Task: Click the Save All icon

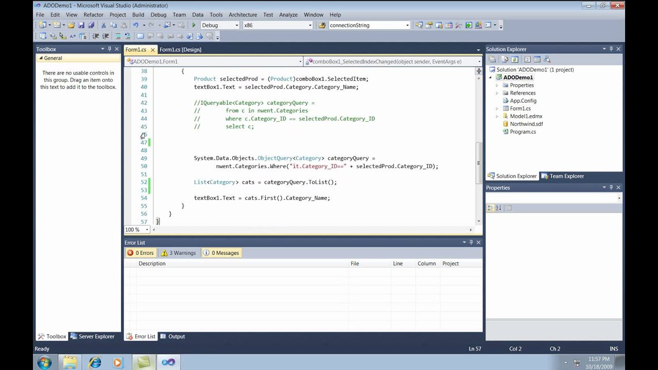Action: [x=91, y=25]
